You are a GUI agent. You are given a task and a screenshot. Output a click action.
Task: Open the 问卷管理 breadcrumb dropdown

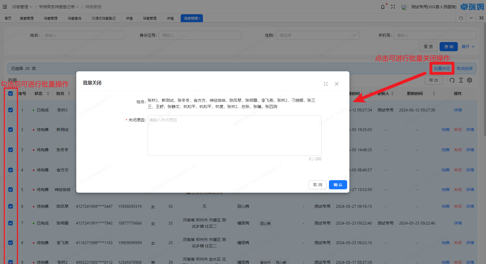tap(22, 7)
